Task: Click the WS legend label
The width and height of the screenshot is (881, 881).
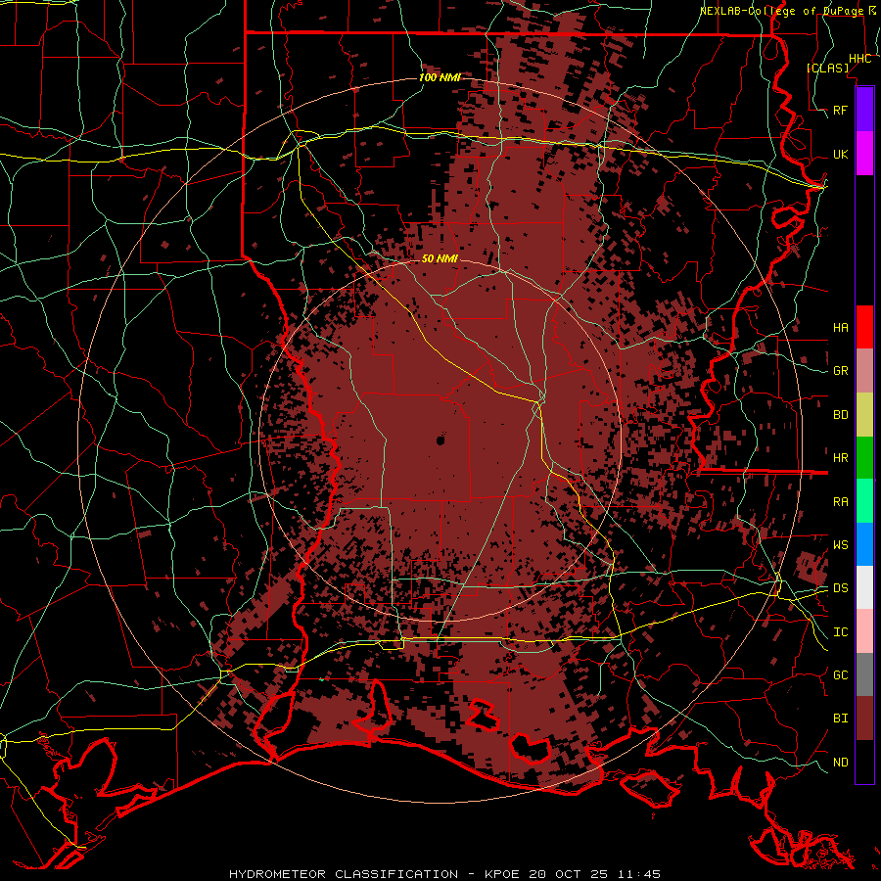Action: 840,544
